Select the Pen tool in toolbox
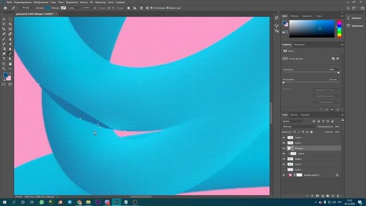This screenshot has width=366, height=206. coord(10,54)
